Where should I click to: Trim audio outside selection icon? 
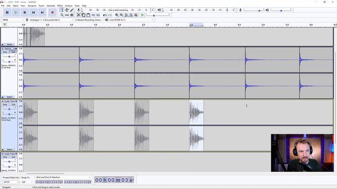[x=93, y=15]
